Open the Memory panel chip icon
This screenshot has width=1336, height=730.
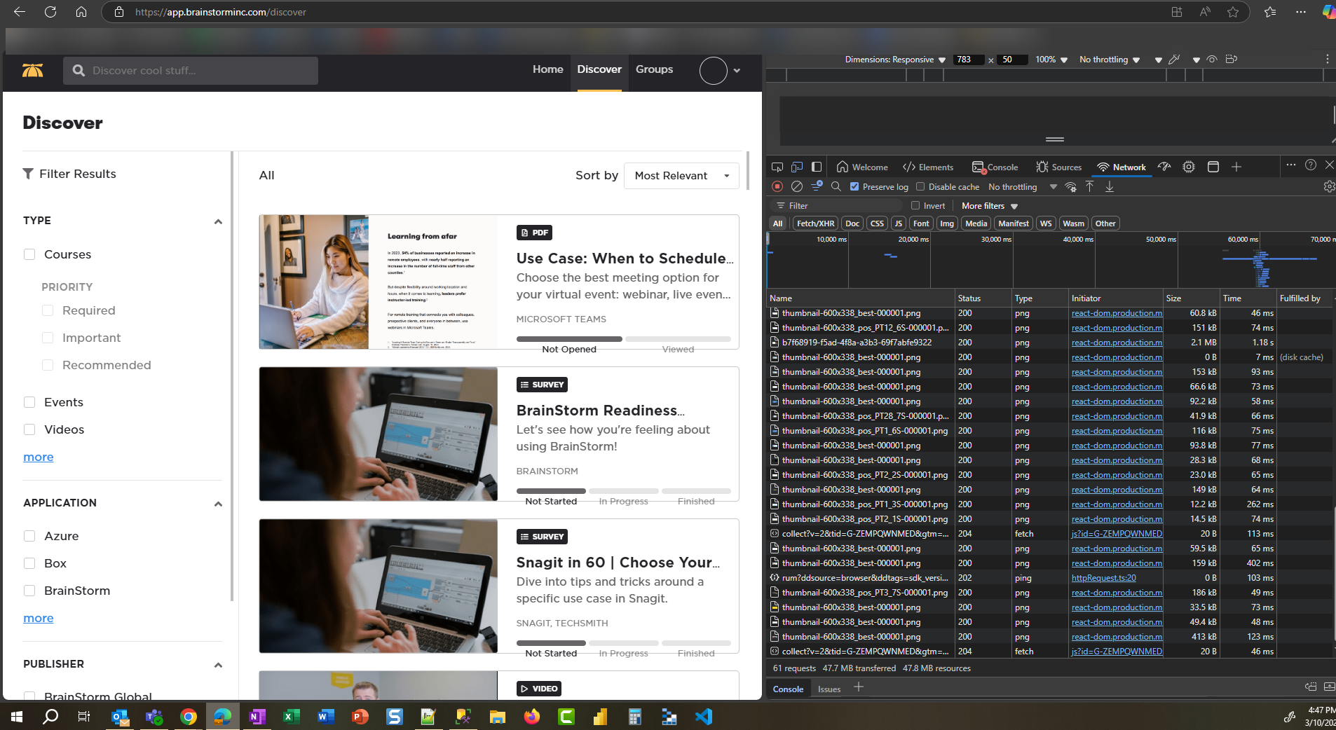click(1189, 167)
